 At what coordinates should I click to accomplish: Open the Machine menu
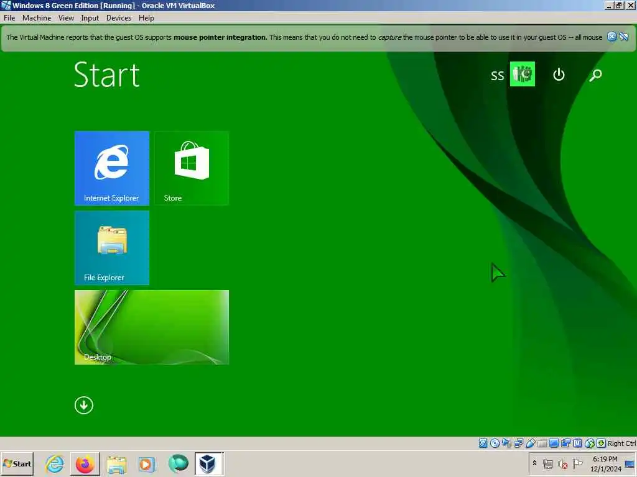click(x=37, y=18)
